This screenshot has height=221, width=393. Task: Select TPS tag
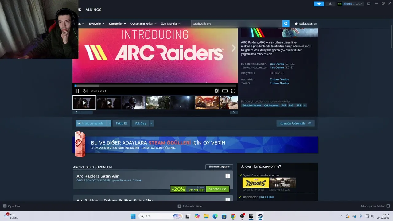point(299,106)
